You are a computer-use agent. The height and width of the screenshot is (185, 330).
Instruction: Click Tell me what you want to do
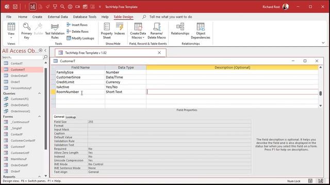(x=171, y=17)
